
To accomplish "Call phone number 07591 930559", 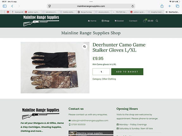I will point(78,124).
